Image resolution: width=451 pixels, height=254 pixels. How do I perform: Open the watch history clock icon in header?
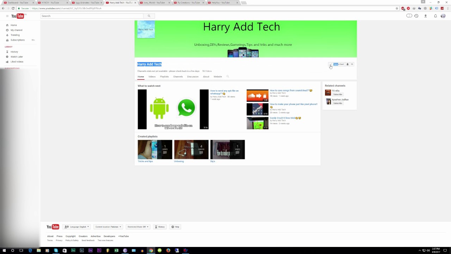tap(416, 16)
